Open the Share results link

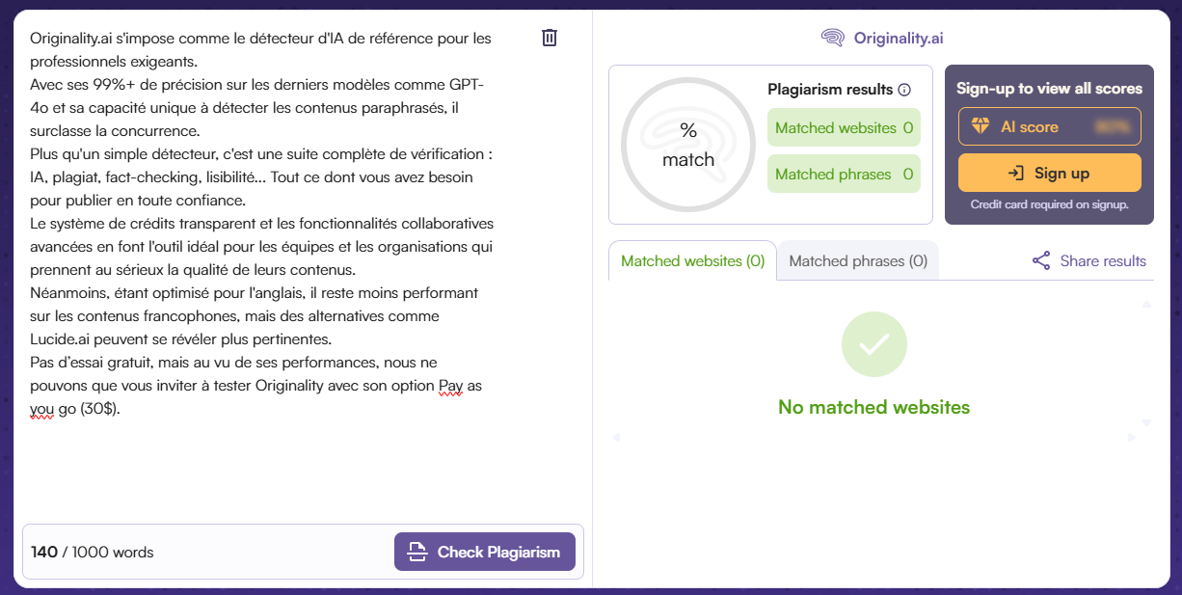click(x=1101, y=260)
